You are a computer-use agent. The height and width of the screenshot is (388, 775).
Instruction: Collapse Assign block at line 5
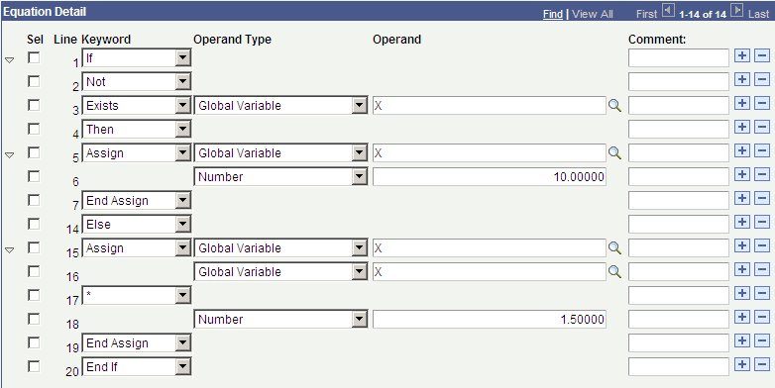(9, 155)
